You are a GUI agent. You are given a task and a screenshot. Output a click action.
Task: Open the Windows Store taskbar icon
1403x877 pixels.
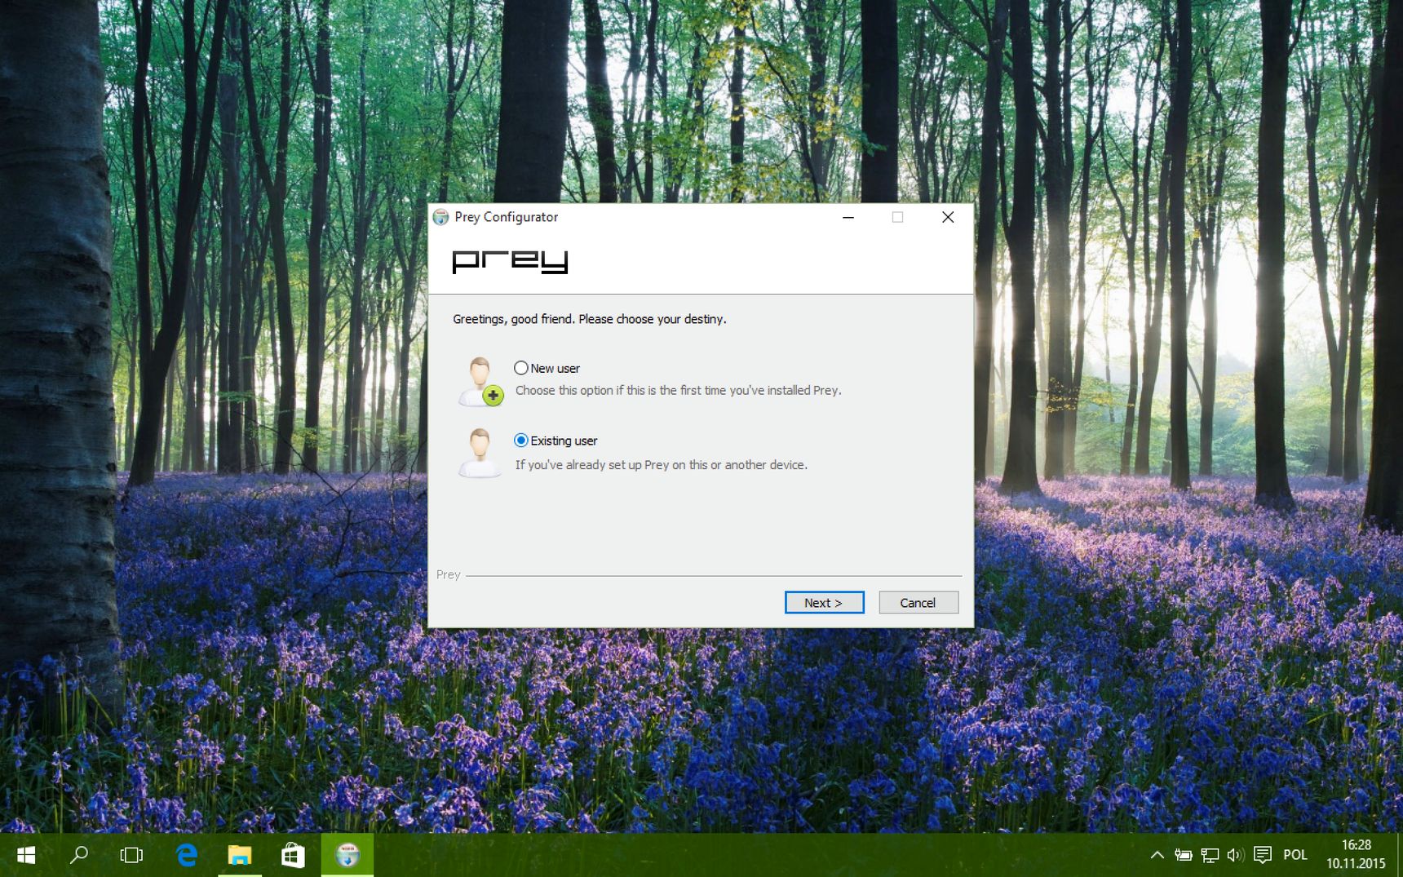pyautogui.click(x=293, y=855)
